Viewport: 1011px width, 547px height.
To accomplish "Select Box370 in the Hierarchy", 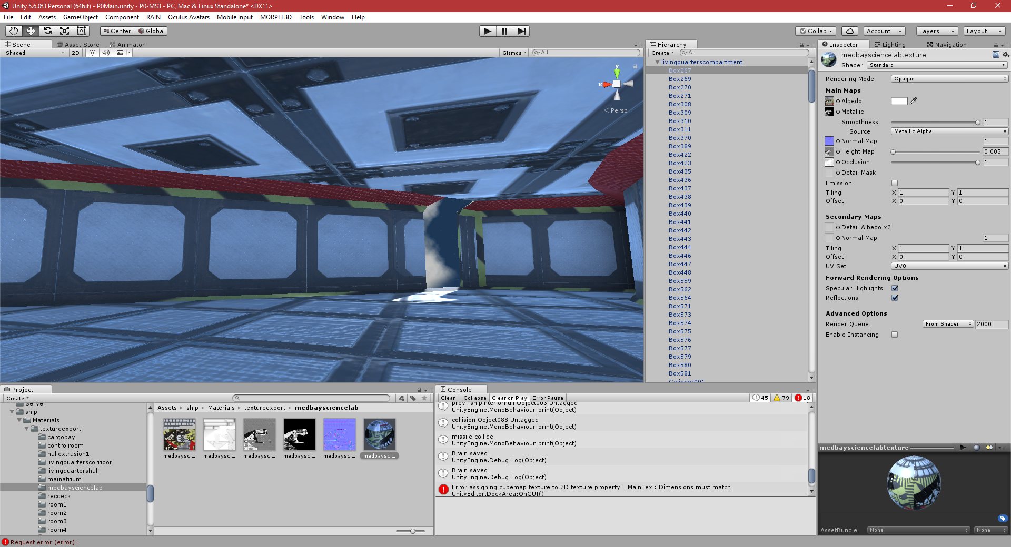I will (679, 138).
